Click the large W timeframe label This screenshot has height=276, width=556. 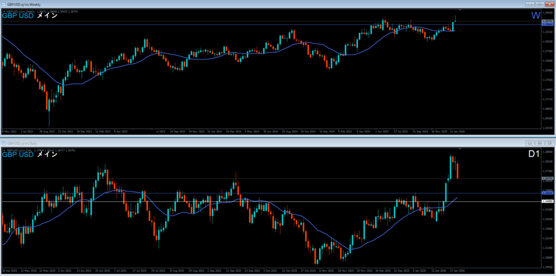click(535, 16)
